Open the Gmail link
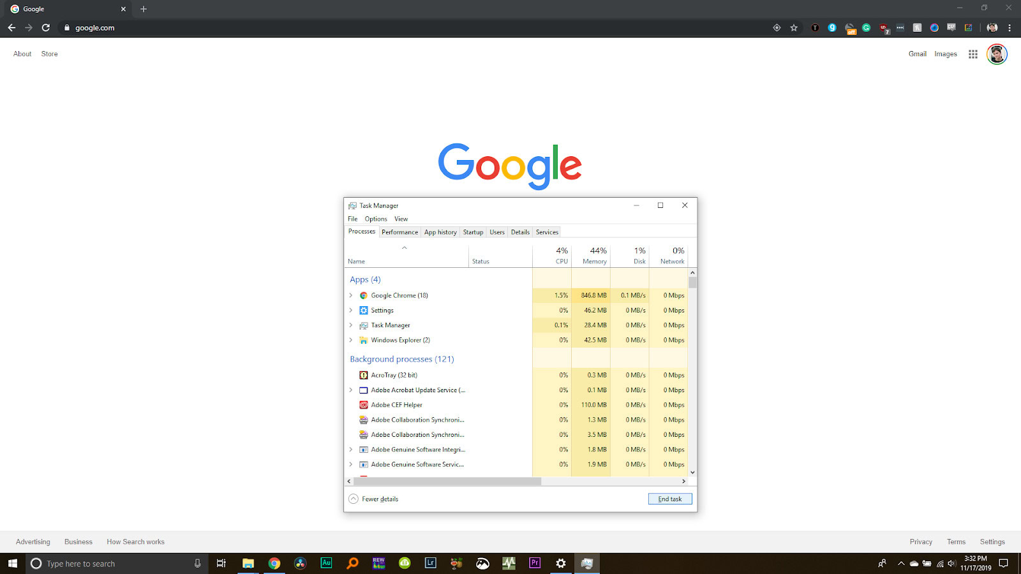 click(x=917, y=54)
